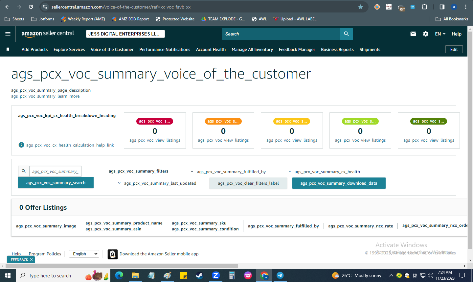The height and width of the screenshot is (282, 473).
Task: View site information icon in address bar
Action: pyautogui.click(x=45, y=7)
